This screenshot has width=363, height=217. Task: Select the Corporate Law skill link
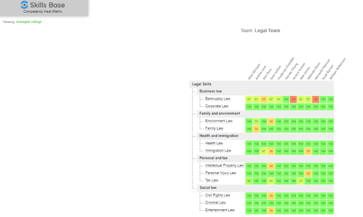click(x=217, y=106)
